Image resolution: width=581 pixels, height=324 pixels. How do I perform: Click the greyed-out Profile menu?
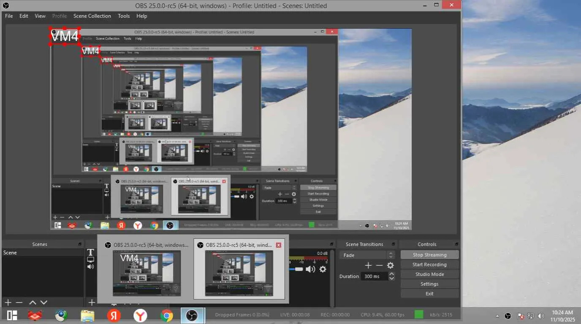[60, 16]
